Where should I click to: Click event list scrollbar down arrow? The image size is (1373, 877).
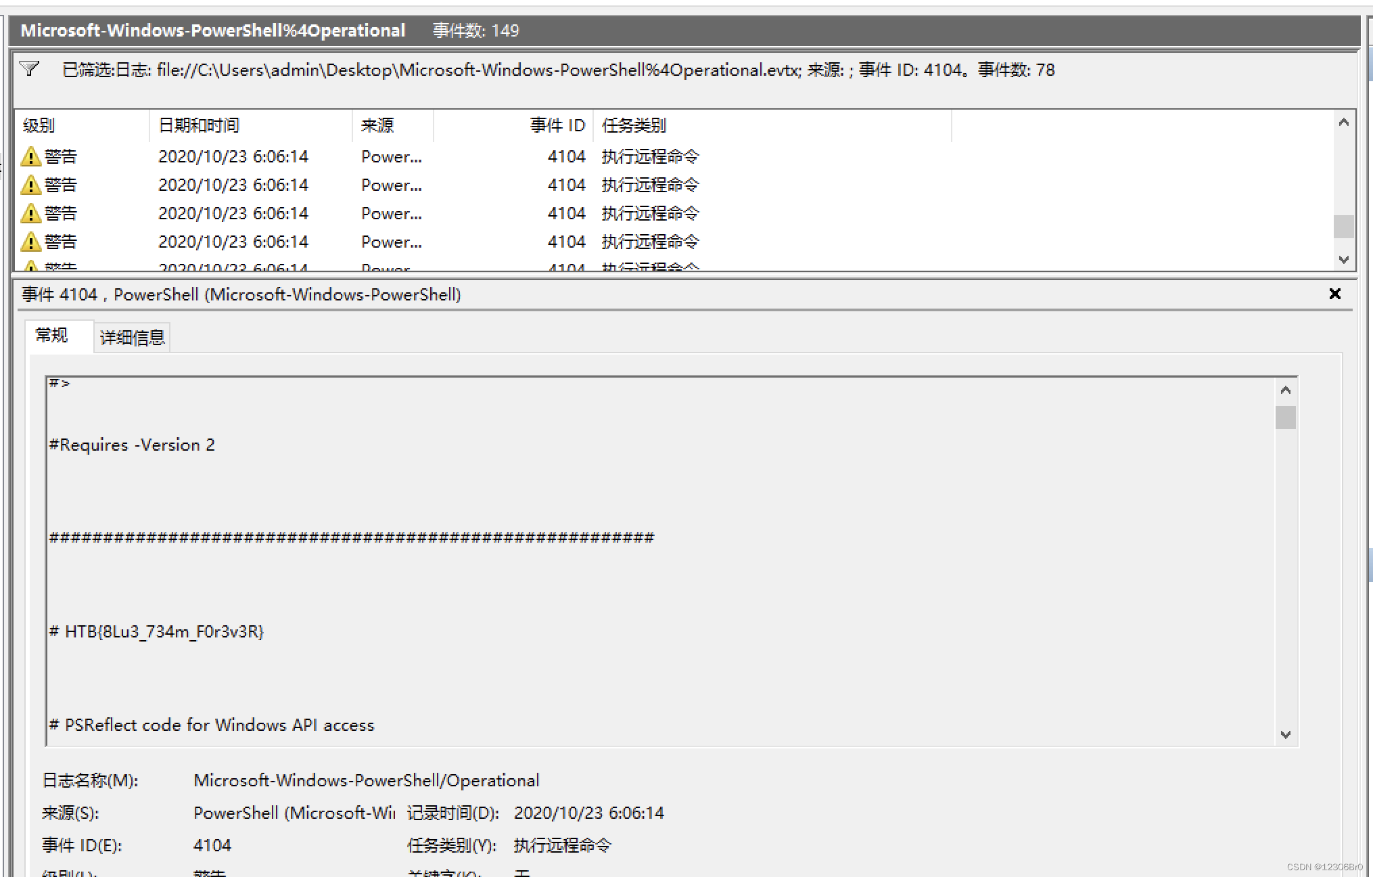[x=1344, y=259]
